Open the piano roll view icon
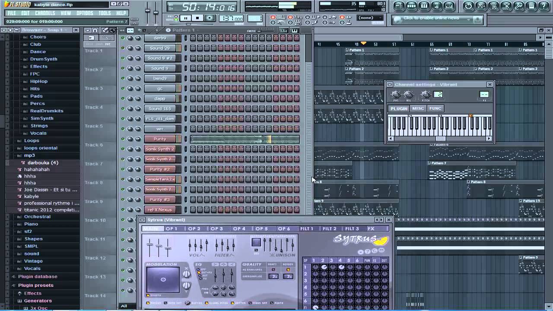Viewport: 553px width, 311px height. pyautogui.click(x=424, y=6)
